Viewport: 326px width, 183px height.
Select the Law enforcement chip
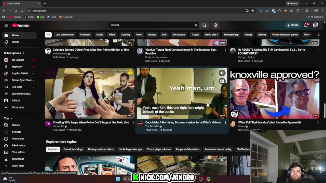pyautogui.click(x=65, y=35)
